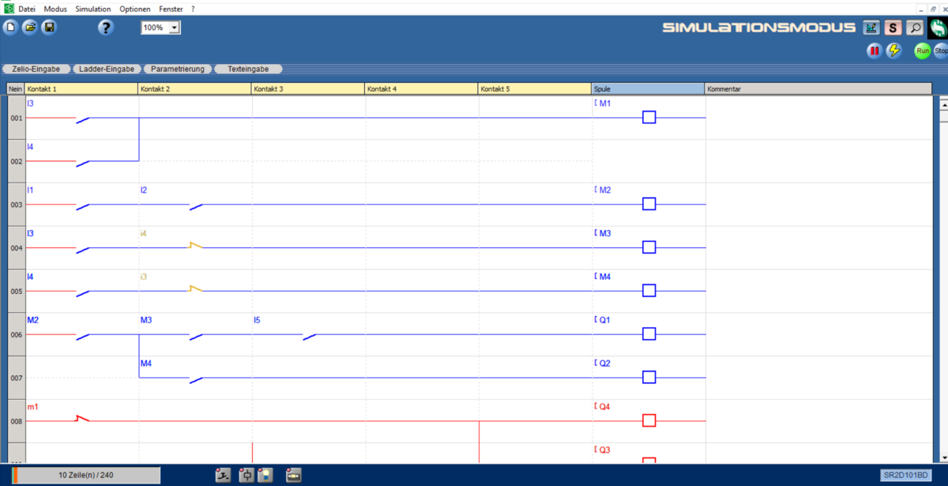Create a new file with the blank page icon

pos(10,28)
